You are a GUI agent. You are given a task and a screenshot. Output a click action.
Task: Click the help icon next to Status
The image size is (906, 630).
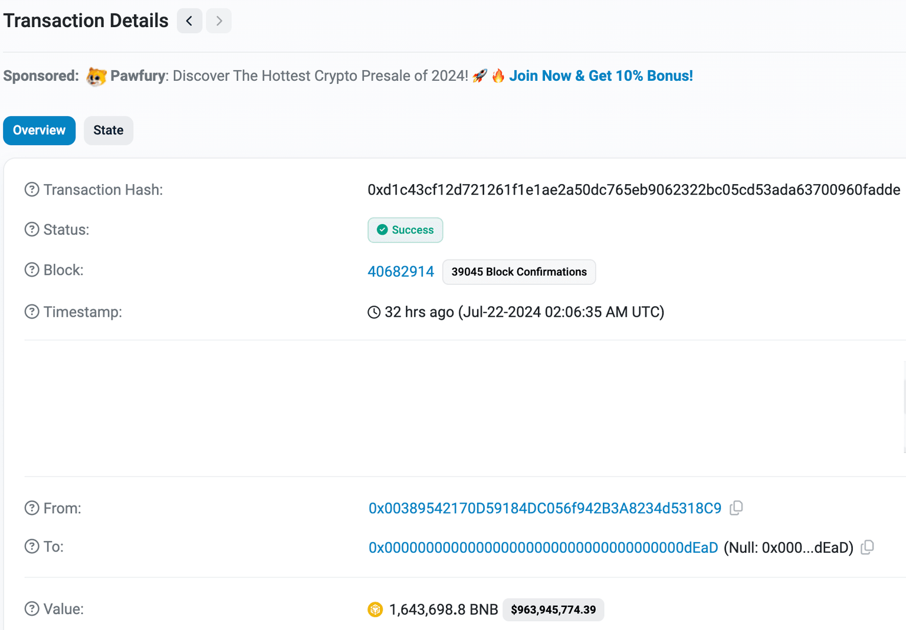32,229
